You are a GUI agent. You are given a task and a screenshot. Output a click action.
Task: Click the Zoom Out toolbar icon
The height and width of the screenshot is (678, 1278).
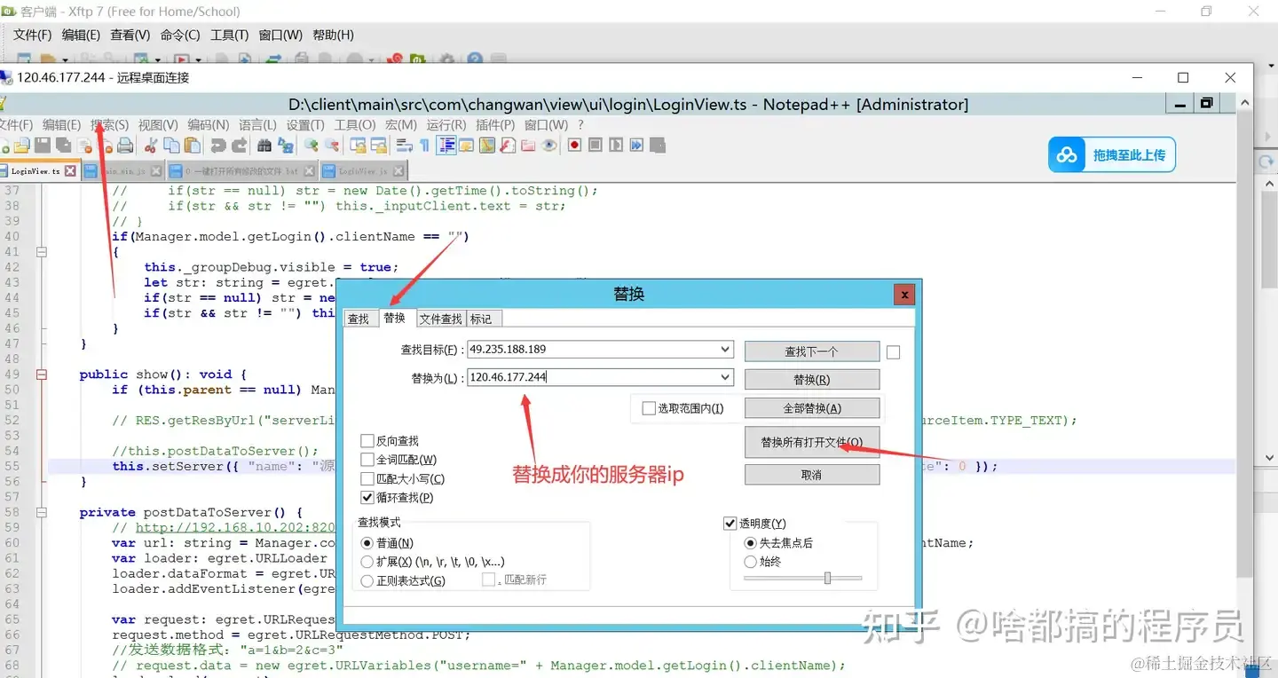(332, 146)
